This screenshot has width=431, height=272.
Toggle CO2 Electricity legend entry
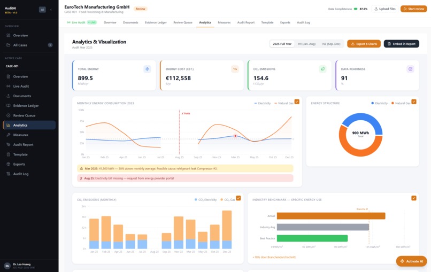[205, 200]
